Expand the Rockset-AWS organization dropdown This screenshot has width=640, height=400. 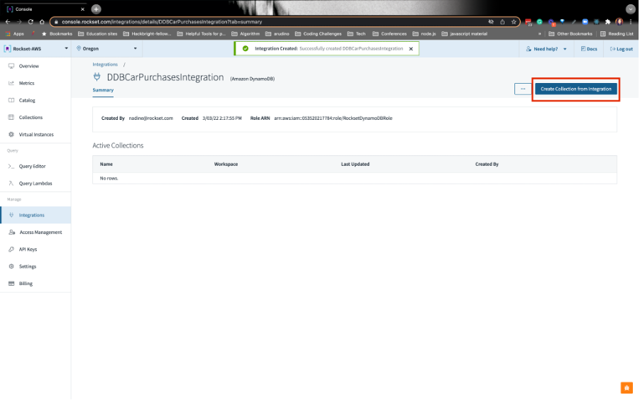[x=35, y=48]
